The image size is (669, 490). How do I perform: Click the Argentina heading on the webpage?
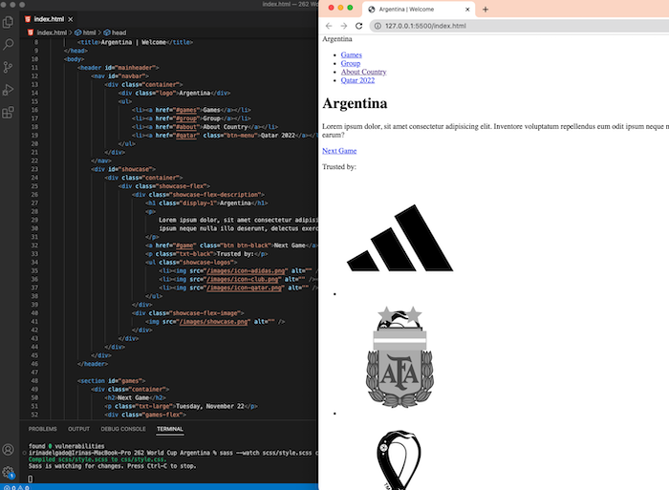355,103
